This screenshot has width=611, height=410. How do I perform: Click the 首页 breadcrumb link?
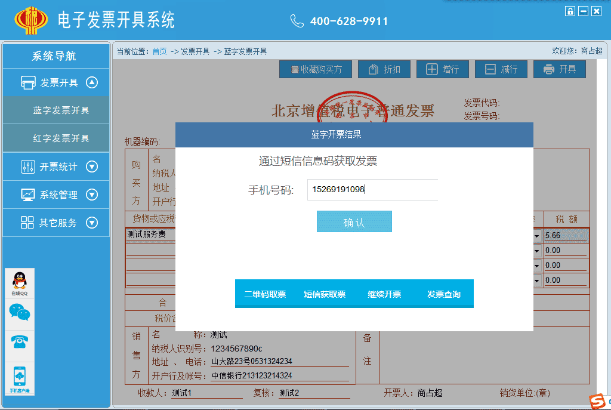click(x=159, y=51)
